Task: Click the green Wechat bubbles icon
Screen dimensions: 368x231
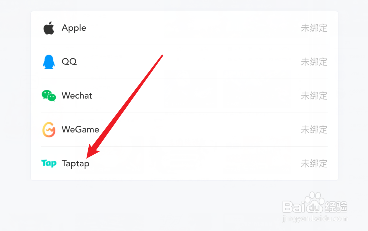Action: pyautogui.click(x=49, y=96)
